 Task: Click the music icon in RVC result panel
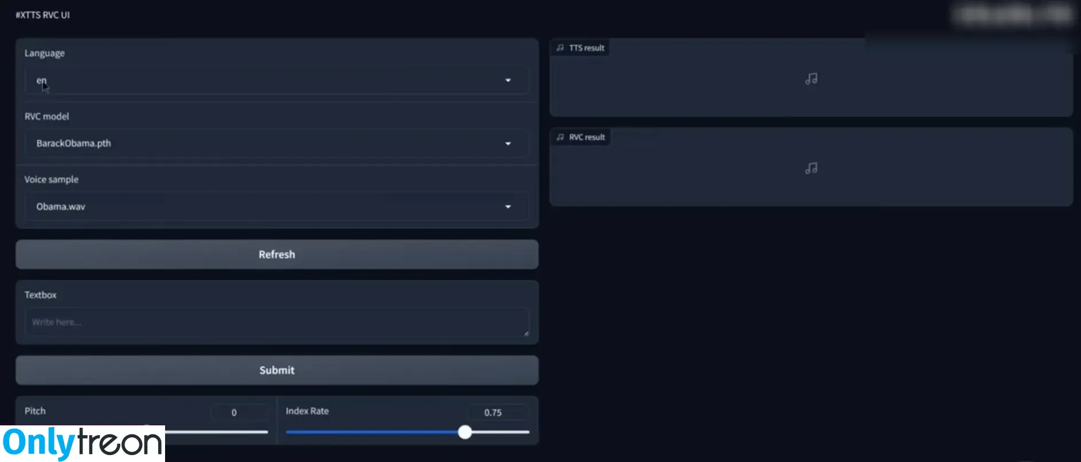click(x=811, y=168)
